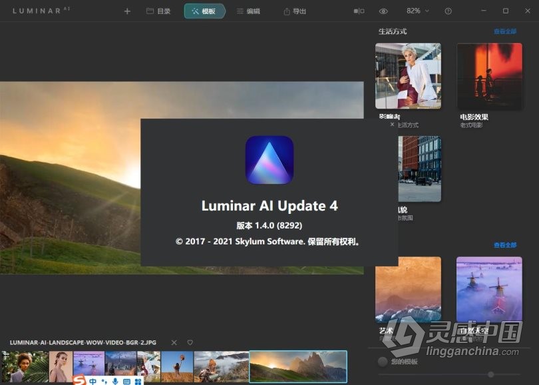Select filmstrip portrait of woman with bun
The width and height of the screenshot is (539, 385).
(x=61, y=366)
